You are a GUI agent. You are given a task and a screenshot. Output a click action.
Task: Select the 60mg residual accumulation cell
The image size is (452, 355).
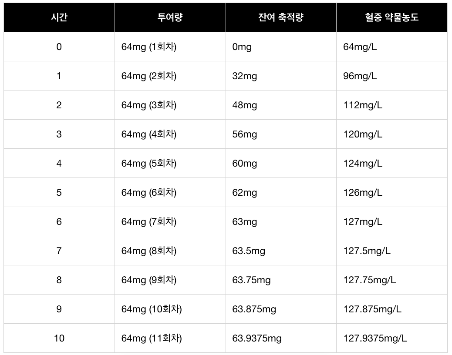245,163
